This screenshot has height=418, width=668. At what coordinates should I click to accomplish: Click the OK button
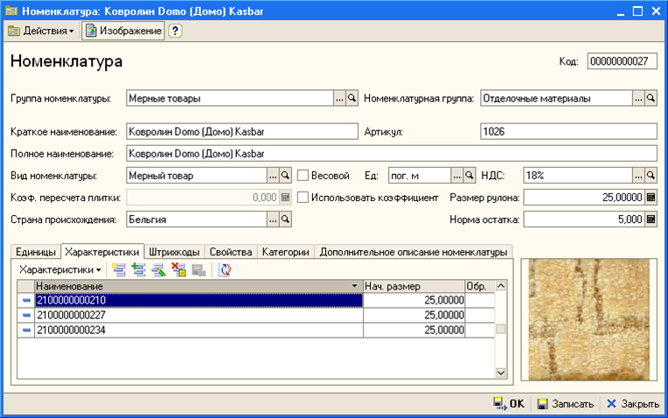pyautogui.click(x=509, y=403)
